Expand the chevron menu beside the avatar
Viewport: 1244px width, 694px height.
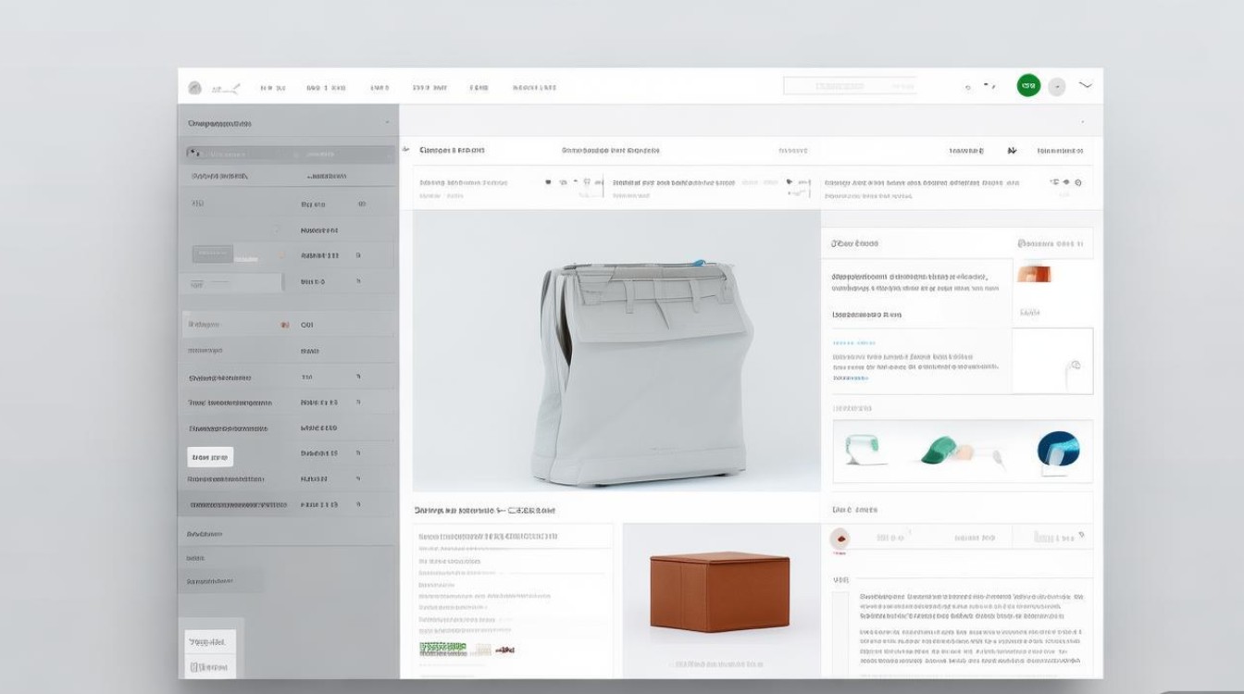pos(1086,85)
